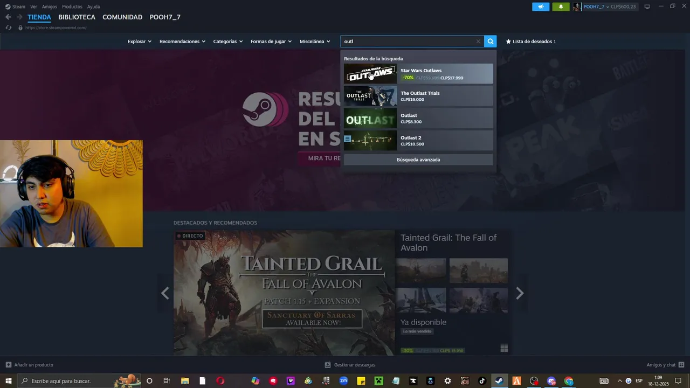This screenshot has height=388, width=690.
Task: Open Google Chrome from the taskbar
Action: coord(569,381)
